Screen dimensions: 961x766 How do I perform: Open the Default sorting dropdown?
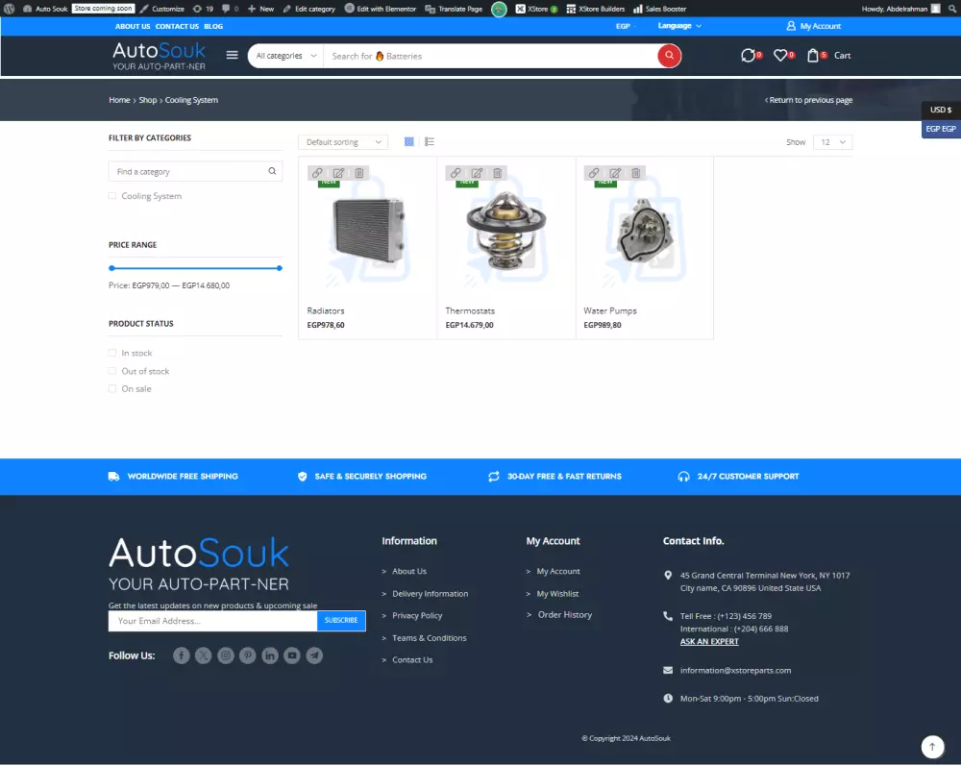[343, 142]
